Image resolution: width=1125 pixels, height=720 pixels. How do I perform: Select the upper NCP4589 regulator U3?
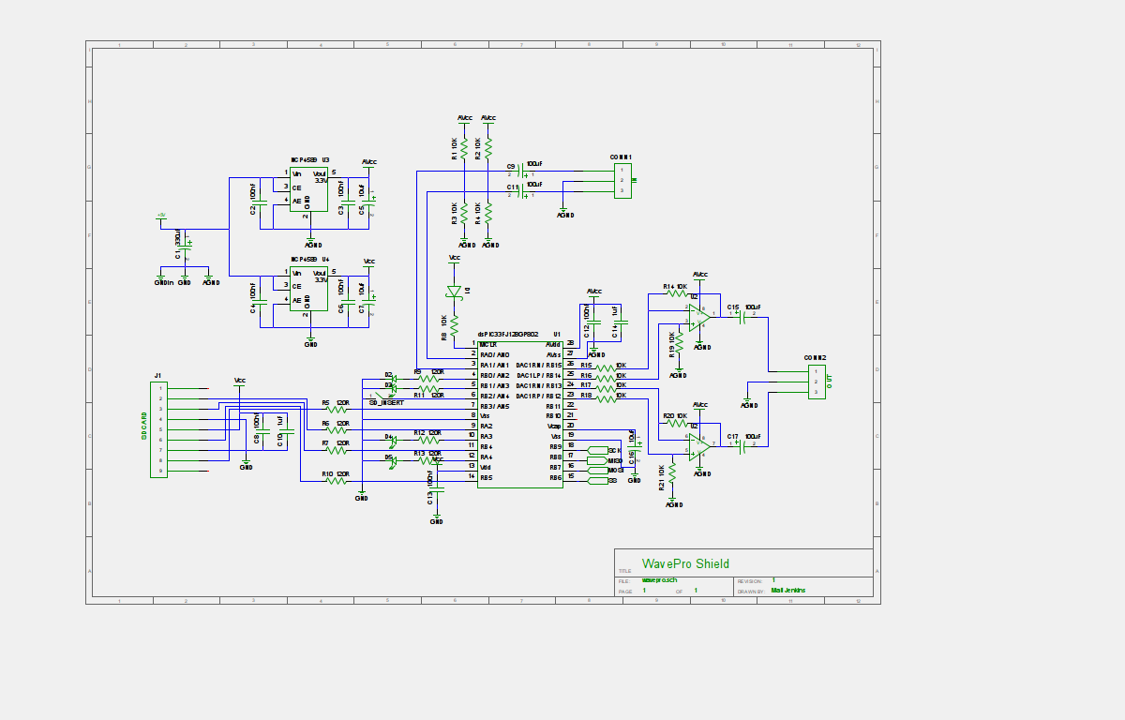(307, 189)
